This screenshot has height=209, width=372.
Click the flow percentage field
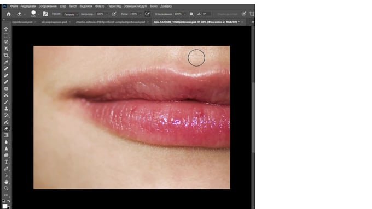tap(133, 14)
